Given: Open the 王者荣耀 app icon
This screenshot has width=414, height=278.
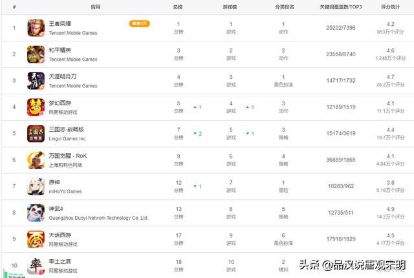Looking at the screenshot, I should point(36,28).
